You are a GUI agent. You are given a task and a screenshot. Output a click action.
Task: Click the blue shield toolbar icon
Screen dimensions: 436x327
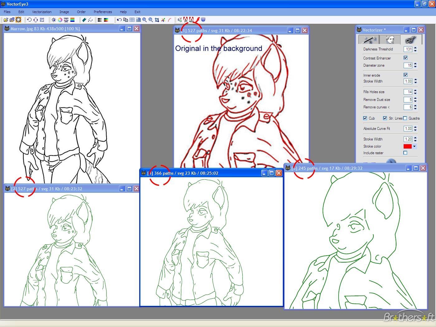point(203,20)
